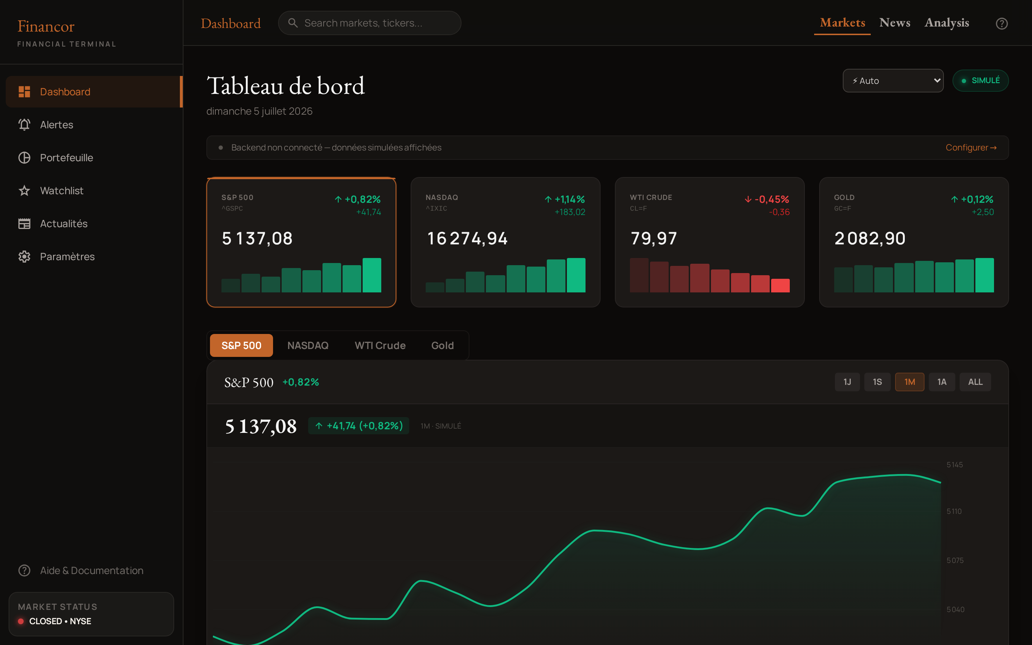Click the 16 274,94 NASDAQ value
The image size is (1032, 645).
click(467, 238)
